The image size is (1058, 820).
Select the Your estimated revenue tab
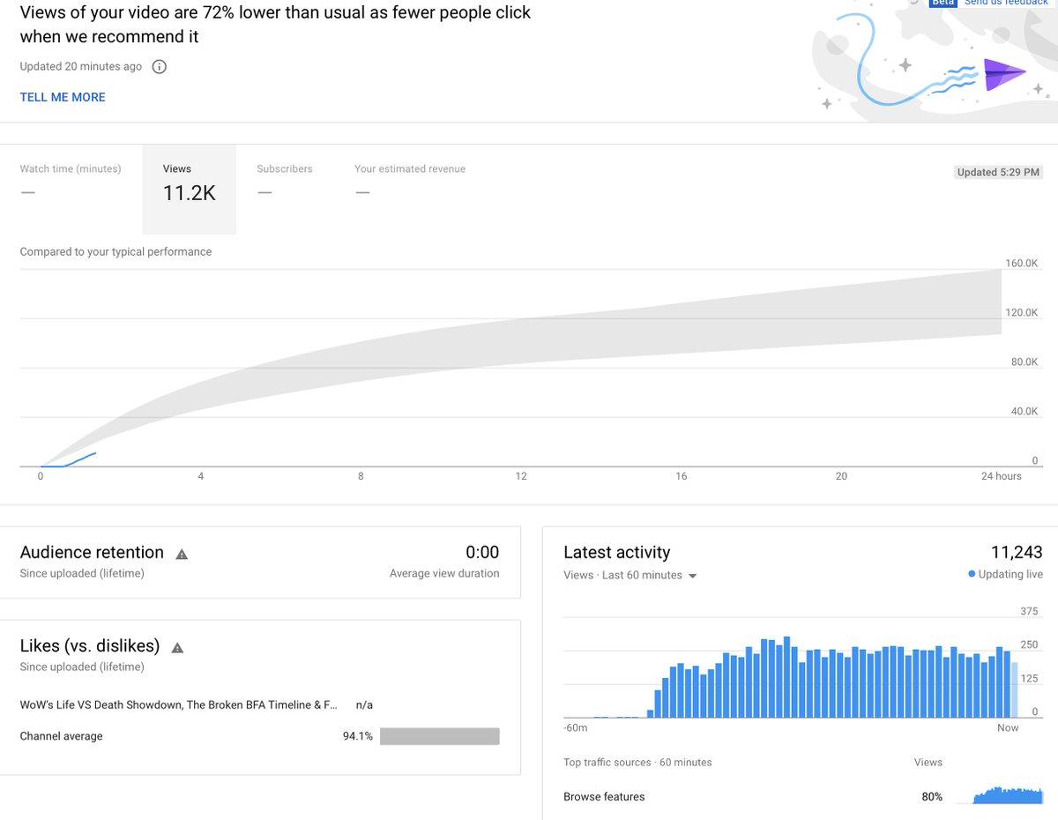410,189
